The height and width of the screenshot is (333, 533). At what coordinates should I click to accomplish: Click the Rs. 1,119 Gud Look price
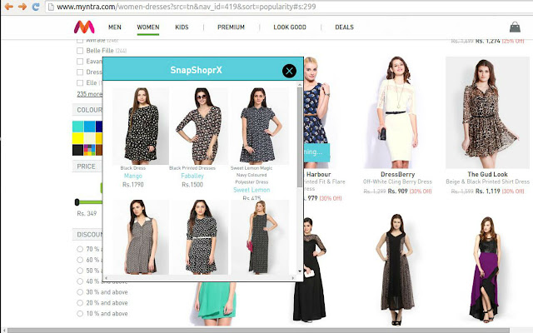click(x=487, y=191)
